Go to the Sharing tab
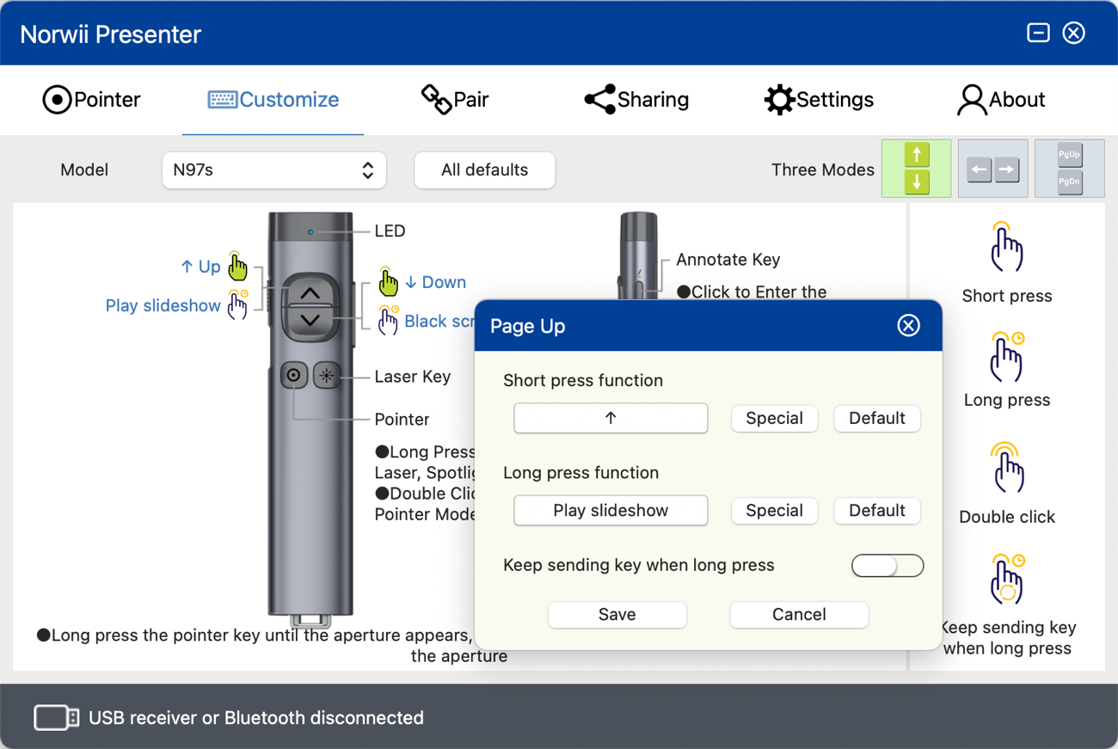The image size is (1118, 749). pos(636,100)
